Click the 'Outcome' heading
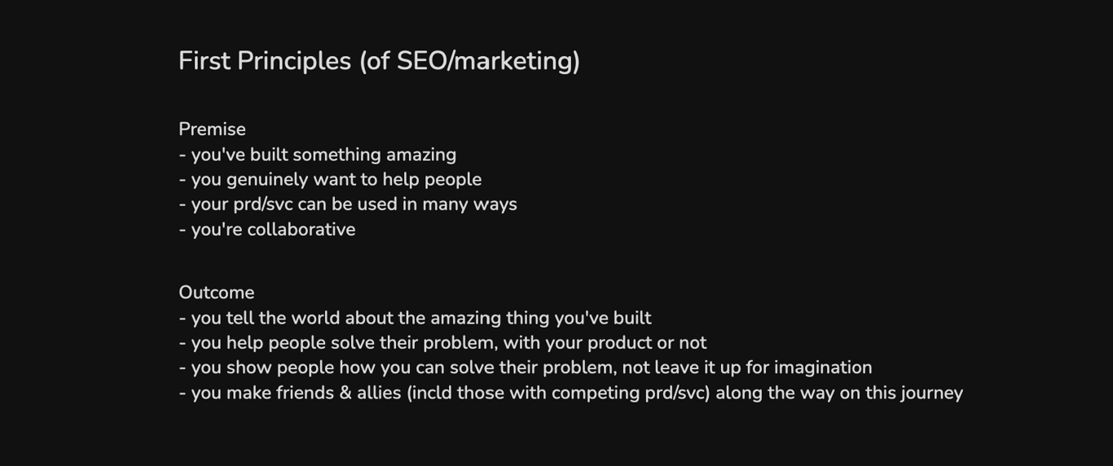1113x466 pixels. 217,293
